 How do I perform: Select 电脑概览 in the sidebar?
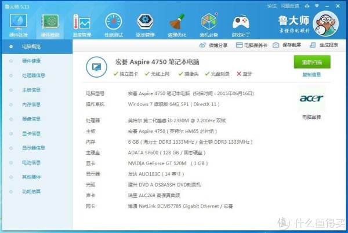(x=37, y=46)
